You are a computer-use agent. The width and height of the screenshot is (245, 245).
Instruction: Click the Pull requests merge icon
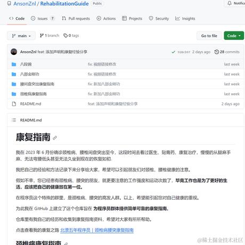[x=64, y=18]
